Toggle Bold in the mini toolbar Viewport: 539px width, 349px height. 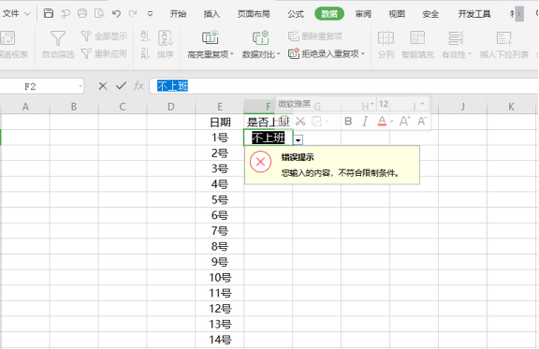(348, 121)
